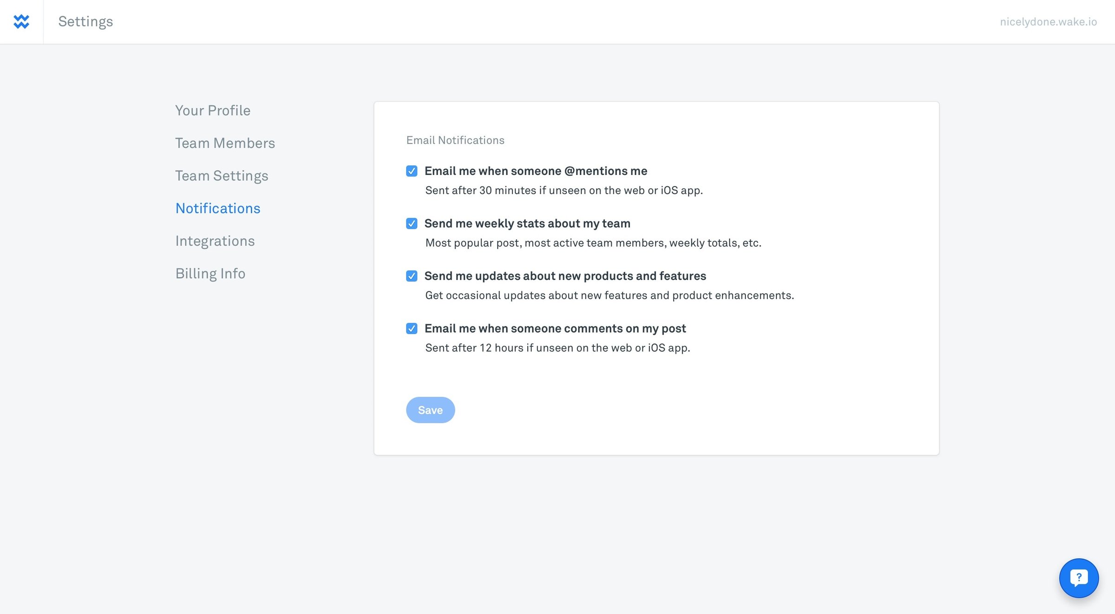Disable new products and features updates
This screenshot has width=1115, height=614.
412,276
